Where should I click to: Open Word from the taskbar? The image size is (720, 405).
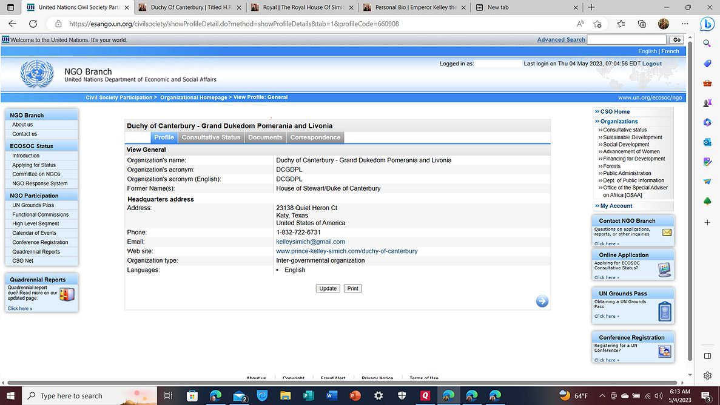pos(332,395)
